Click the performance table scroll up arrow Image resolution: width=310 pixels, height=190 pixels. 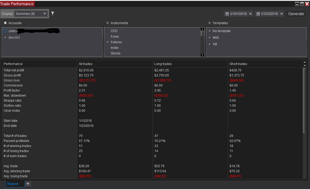[305, 62]
